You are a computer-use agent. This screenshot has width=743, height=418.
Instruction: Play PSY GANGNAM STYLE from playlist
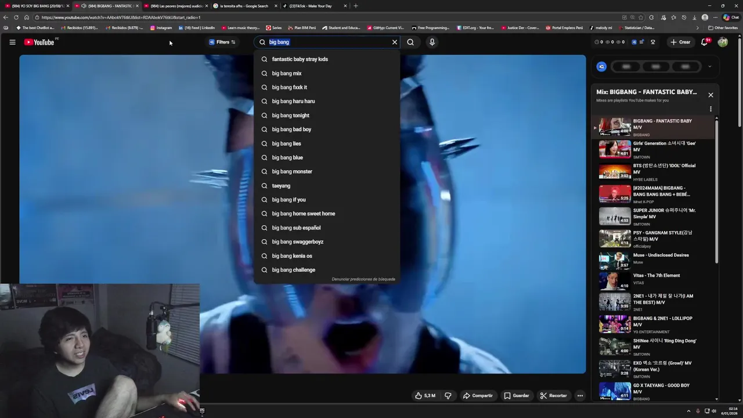click(x=653, y=239)
